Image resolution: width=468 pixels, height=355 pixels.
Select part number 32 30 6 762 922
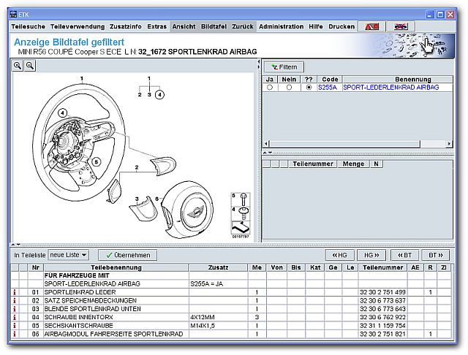pyautogui.click(x=382, y=318)
